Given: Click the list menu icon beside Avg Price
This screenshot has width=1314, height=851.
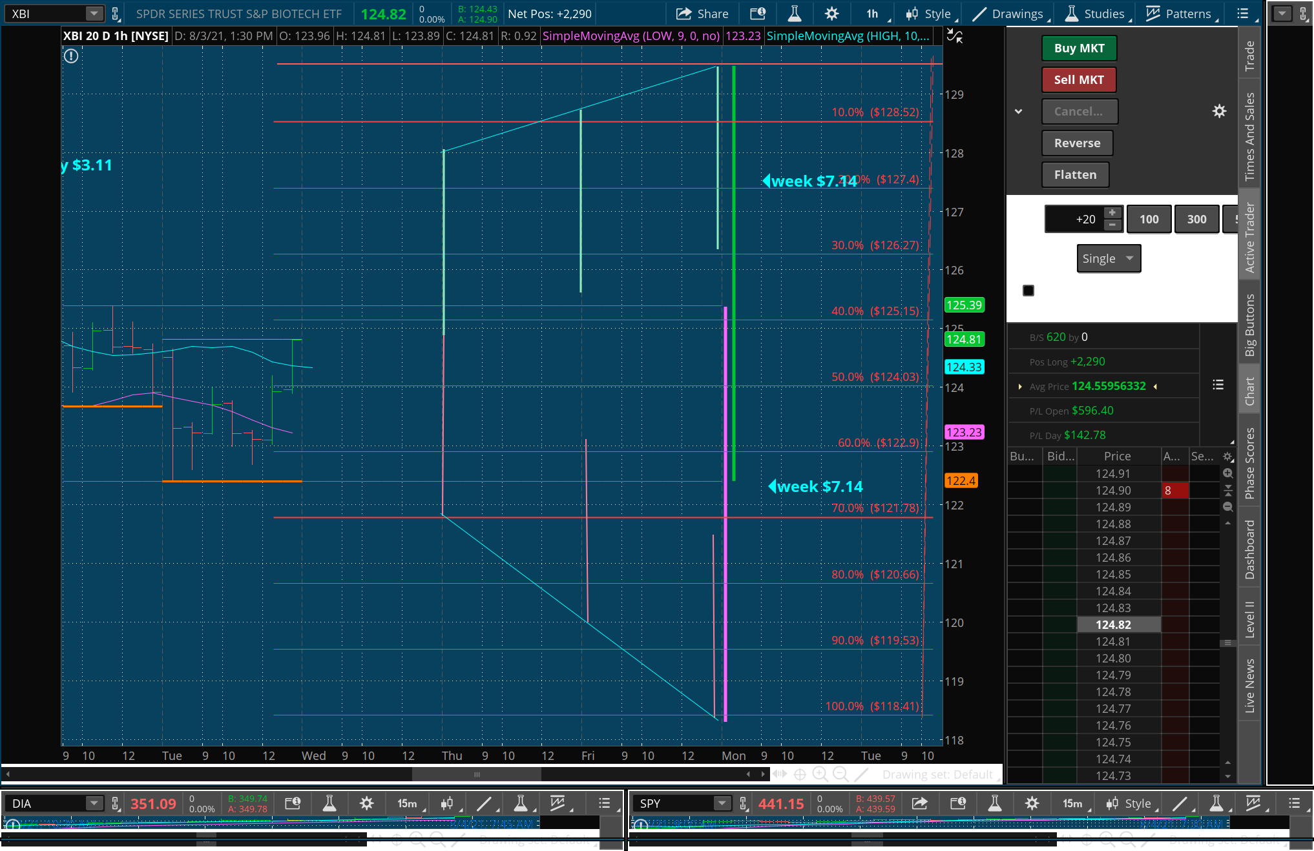Looking at the screenshot, I should (x=1218, y=385).
